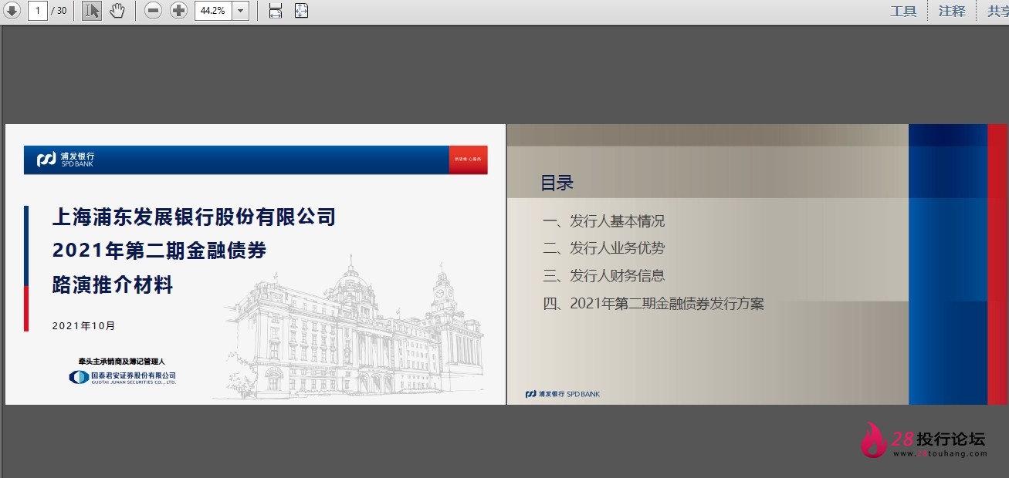The image size is (1009, 478).
Task: Click the page number field showing 1
Action: click(37, 10)
